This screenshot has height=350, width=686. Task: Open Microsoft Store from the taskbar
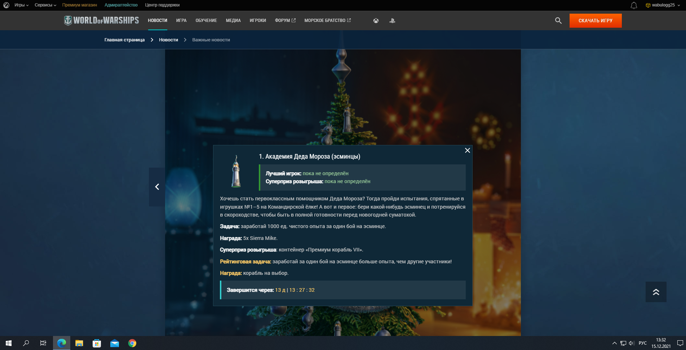click(x=97, y=343)
